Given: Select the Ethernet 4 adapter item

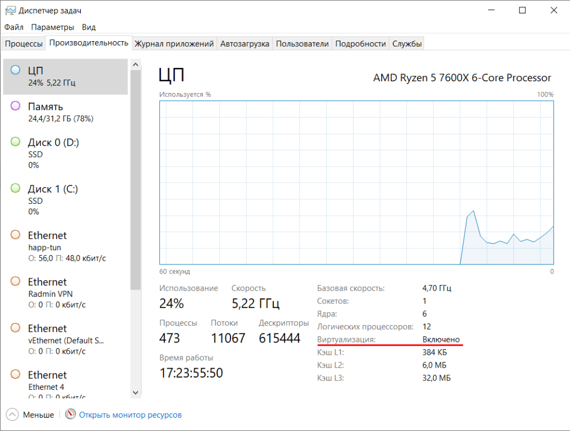Looking at the screenshot, I should 66,381.
